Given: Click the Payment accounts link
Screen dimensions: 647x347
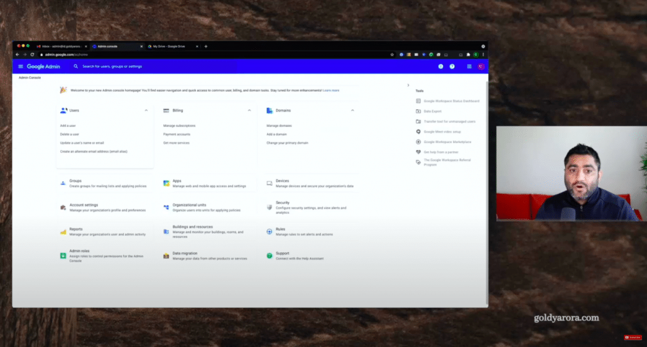Looking at the screenshot, I should [177, 134].
